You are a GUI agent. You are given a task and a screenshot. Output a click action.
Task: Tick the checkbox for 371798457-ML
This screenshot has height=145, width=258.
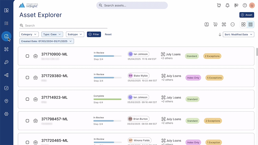click(x=27, y=121)
